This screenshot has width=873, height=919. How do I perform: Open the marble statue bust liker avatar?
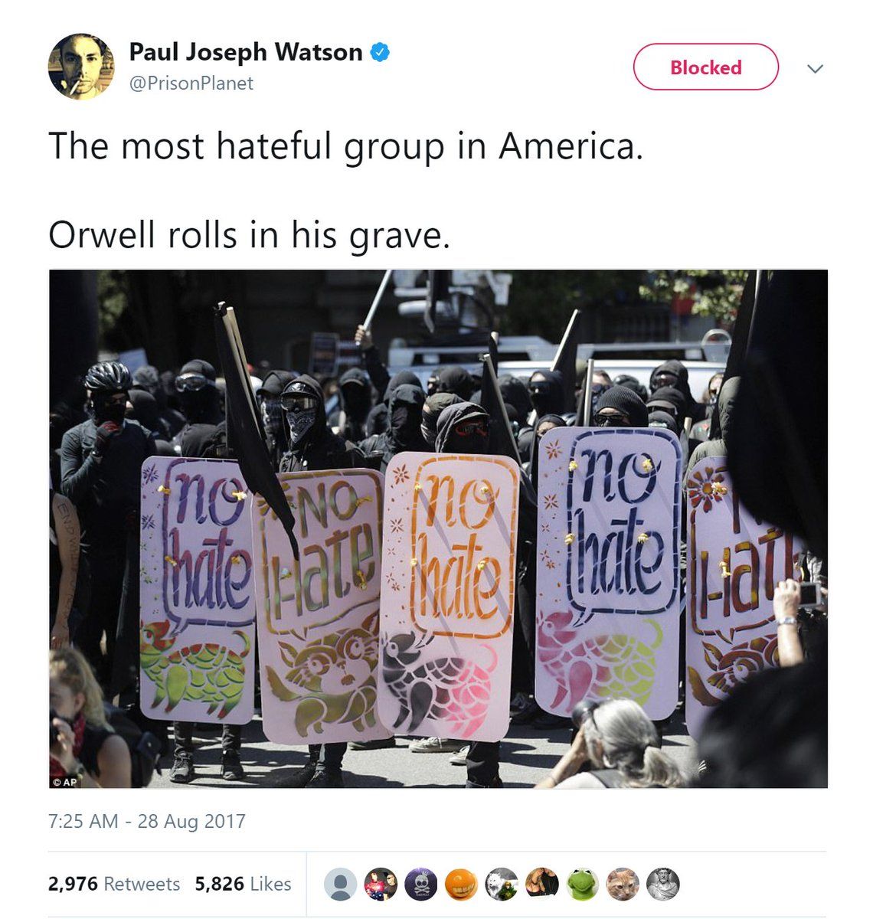click(x=663, y=884)
